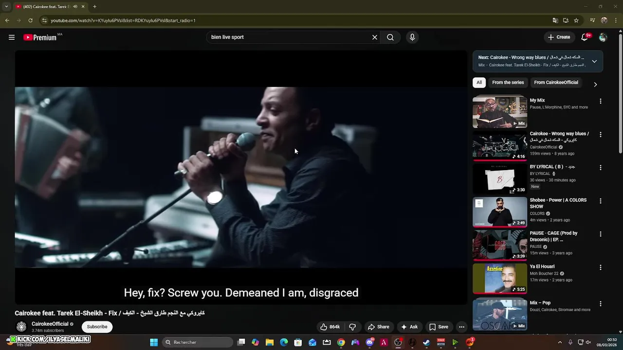The image size is (623, 350).
Task: Open Chrome profile avatar
Action: [x=604, y=20]
